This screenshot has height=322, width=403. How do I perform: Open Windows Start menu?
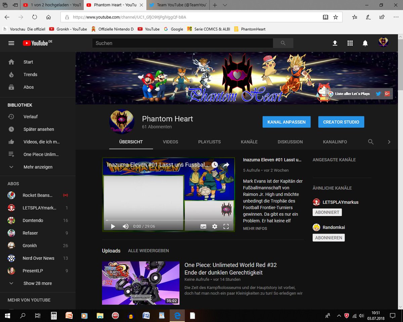(7, 316)
